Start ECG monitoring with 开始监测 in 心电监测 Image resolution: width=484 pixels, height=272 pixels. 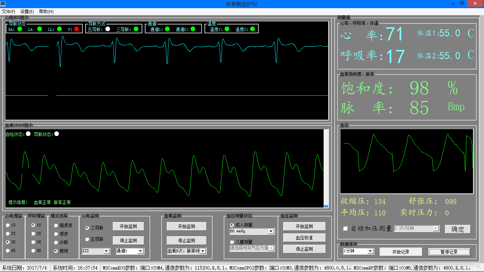(x=128, y=226)
